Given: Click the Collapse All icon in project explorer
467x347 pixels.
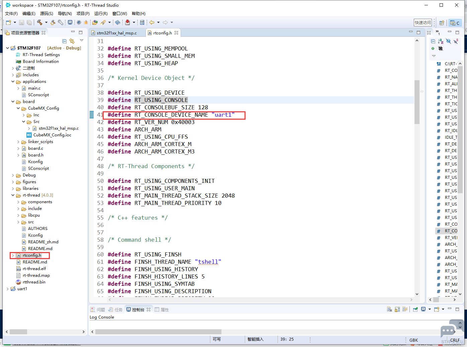Looking at the screenshot, I should coord(65,41).
